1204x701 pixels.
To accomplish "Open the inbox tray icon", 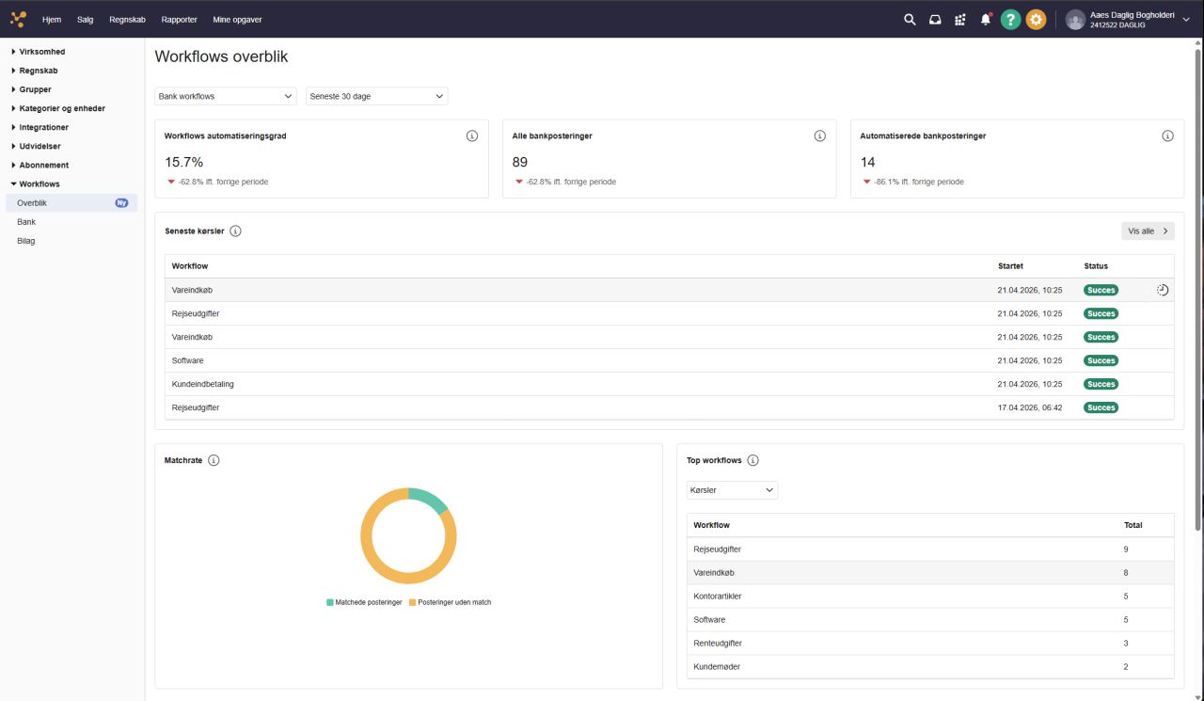I will pos(935,19).
